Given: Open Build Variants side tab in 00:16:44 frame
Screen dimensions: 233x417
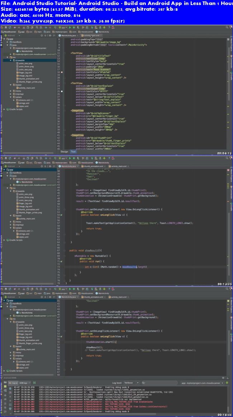Looking at the screenshot, I should coord(1,406).
